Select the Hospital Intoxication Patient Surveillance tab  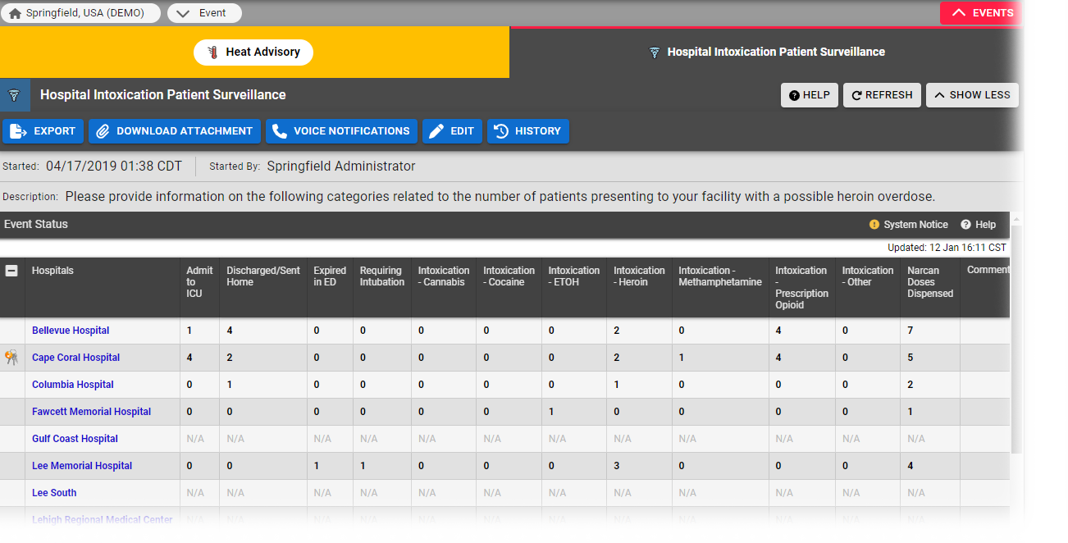pyautogui.click(x=766, y=52)
